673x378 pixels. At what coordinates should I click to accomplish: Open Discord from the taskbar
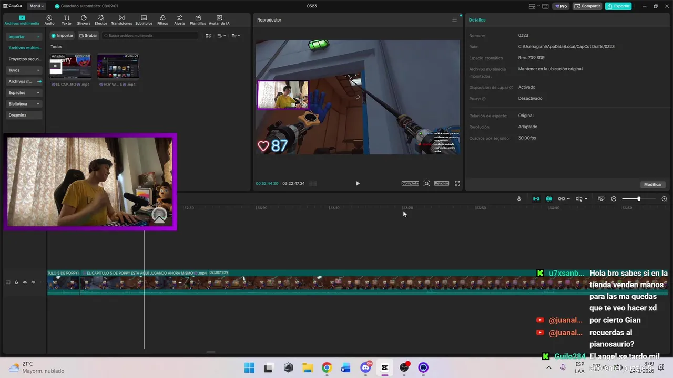[x=365, y=367]
